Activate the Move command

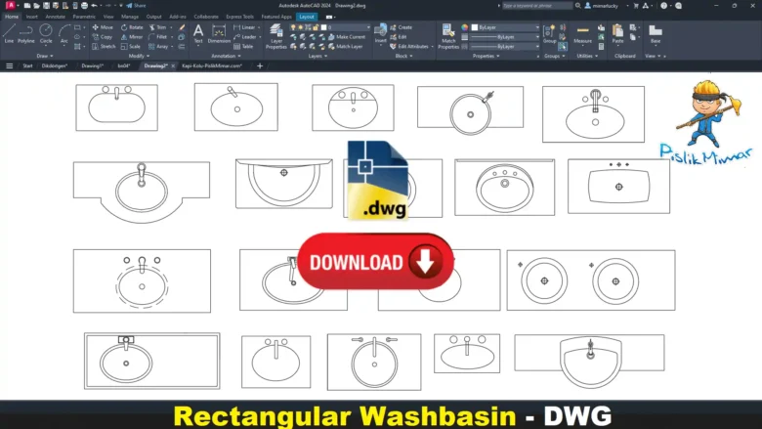(x=102, y=27)
